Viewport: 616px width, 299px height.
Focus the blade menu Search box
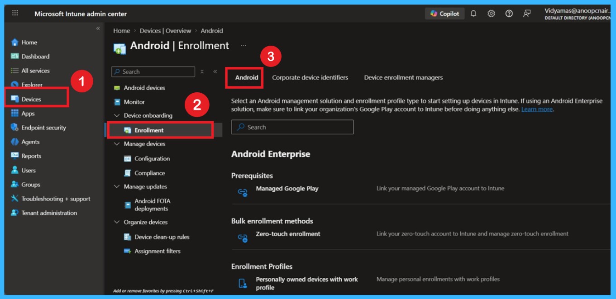(153, 71)
